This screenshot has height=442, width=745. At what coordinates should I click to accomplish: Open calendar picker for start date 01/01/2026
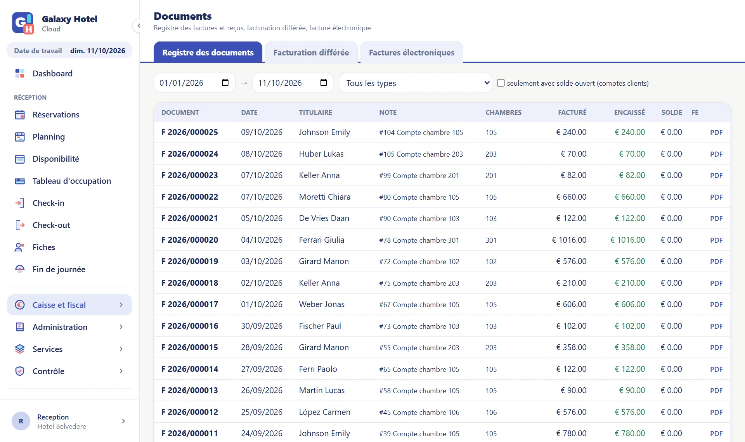[x=225, y=83]
